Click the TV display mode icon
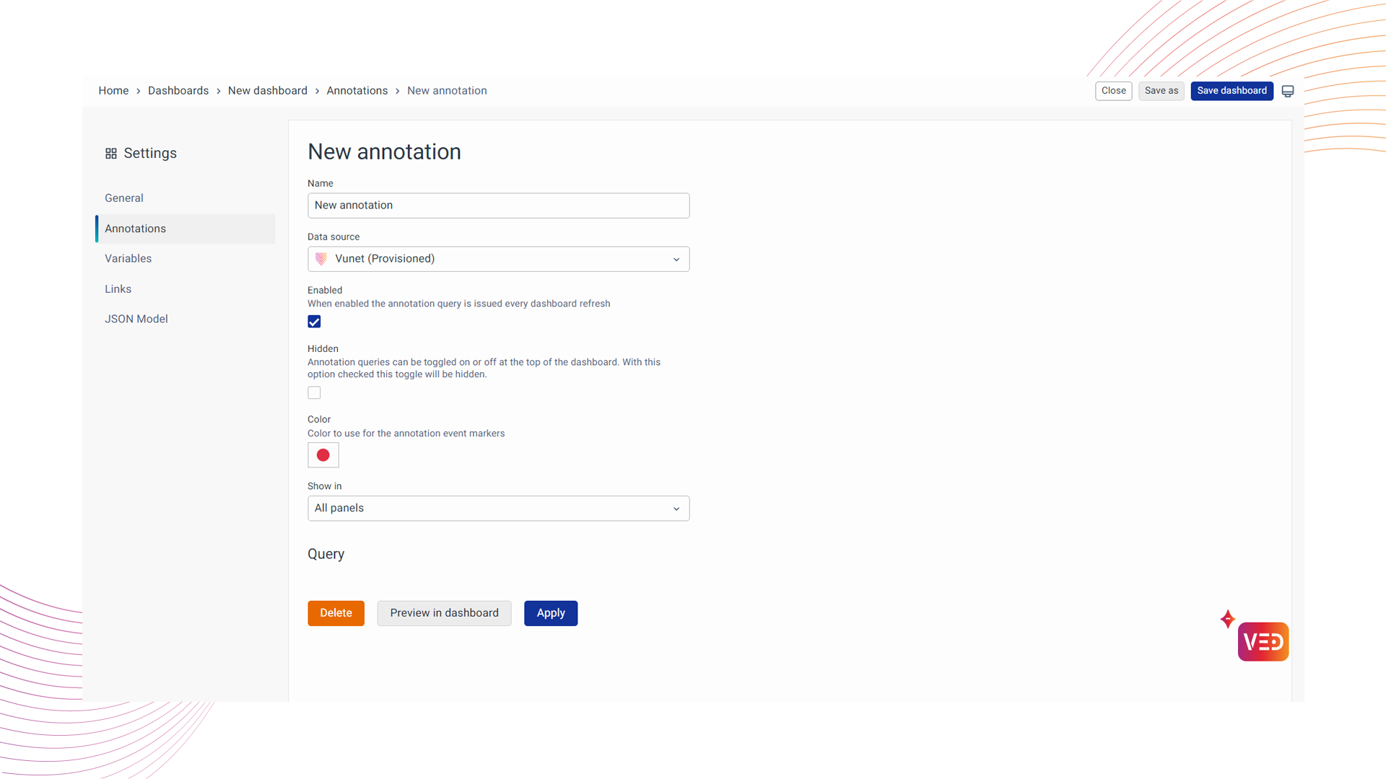 coord(1288,91)
